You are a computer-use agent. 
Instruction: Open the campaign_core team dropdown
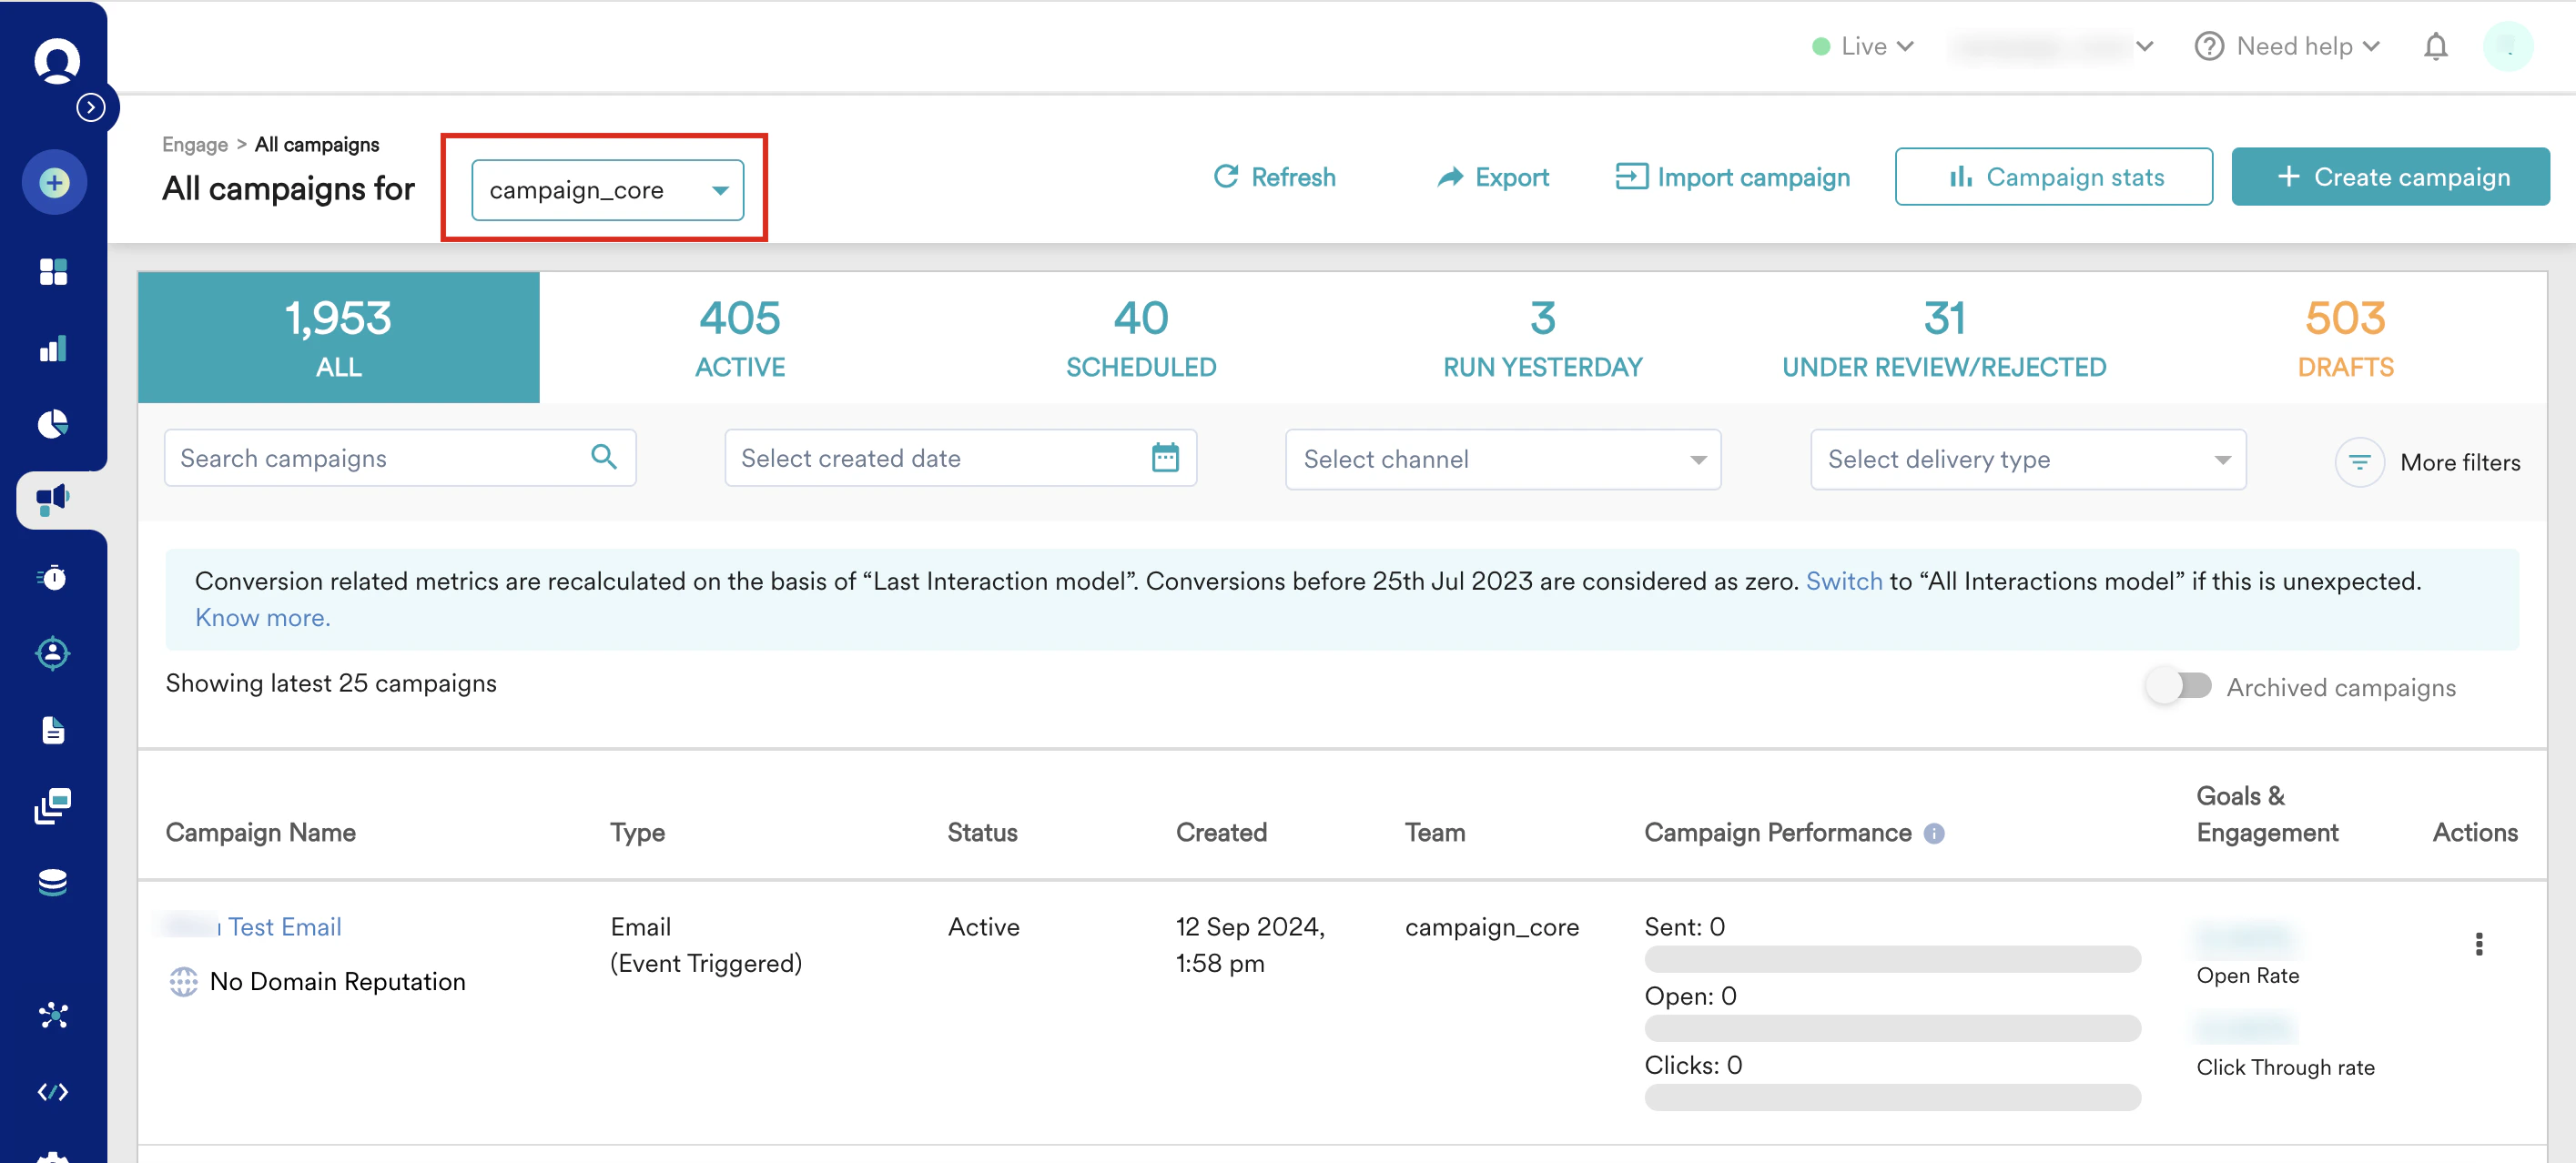click(607, 190)
